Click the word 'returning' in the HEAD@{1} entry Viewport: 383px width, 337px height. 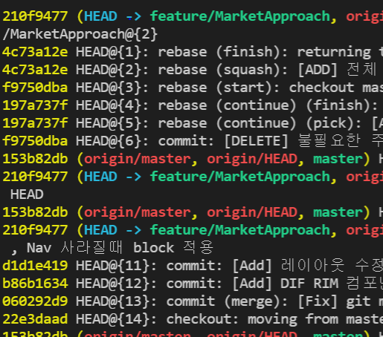pos(334,52)
